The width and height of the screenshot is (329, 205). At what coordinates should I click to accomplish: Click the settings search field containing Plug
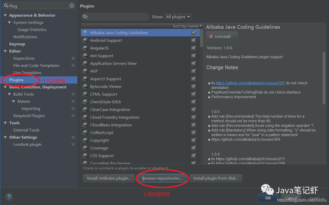(39, 6)
